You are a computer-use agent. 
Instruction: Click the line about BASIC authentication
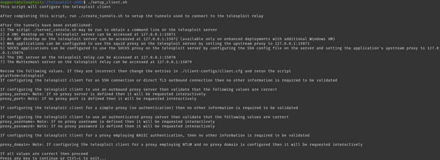[155, 136]
